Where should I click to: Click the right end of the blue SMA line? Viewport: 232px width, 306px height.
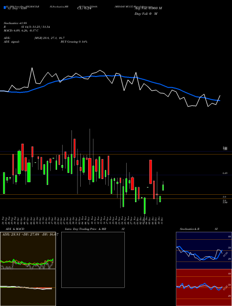220,101
